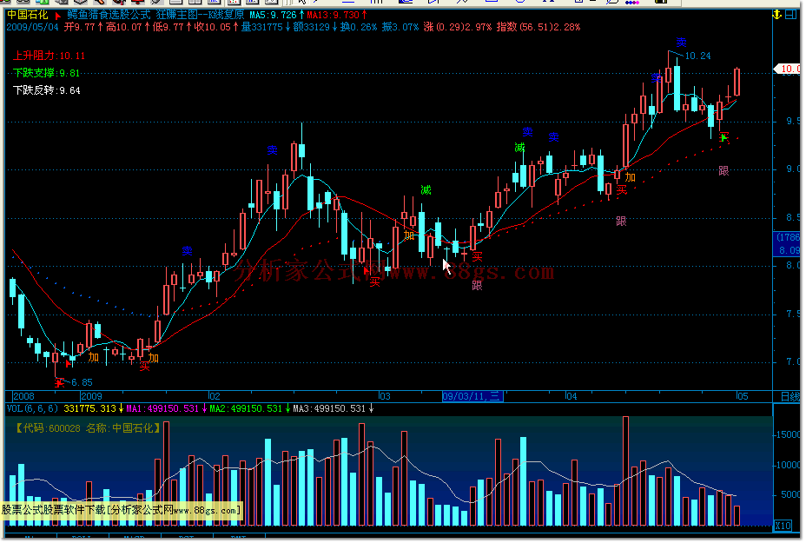Click the change value 涨(0.29)2.97%
Viewport: 806px width, 543px height.
(458, 27)
